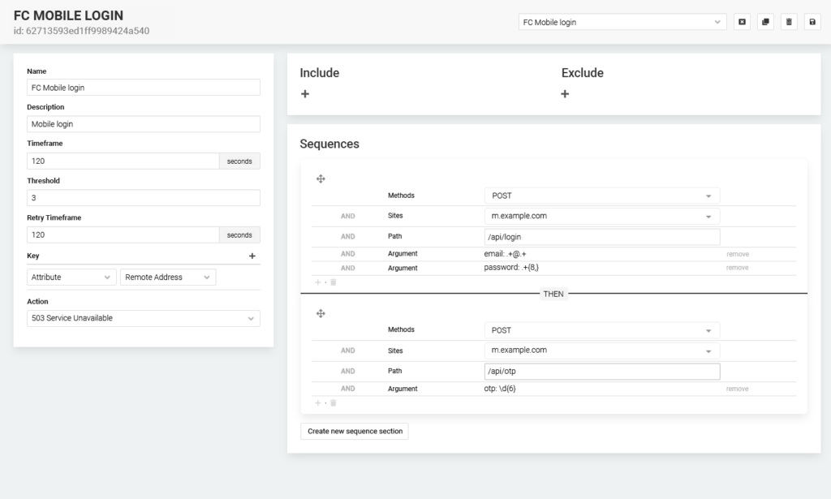Viewport: 831px width, 499px height.
Task: Click the email: .+@.+ argument text
Action: pyautogui.click(x=505, y=254)
